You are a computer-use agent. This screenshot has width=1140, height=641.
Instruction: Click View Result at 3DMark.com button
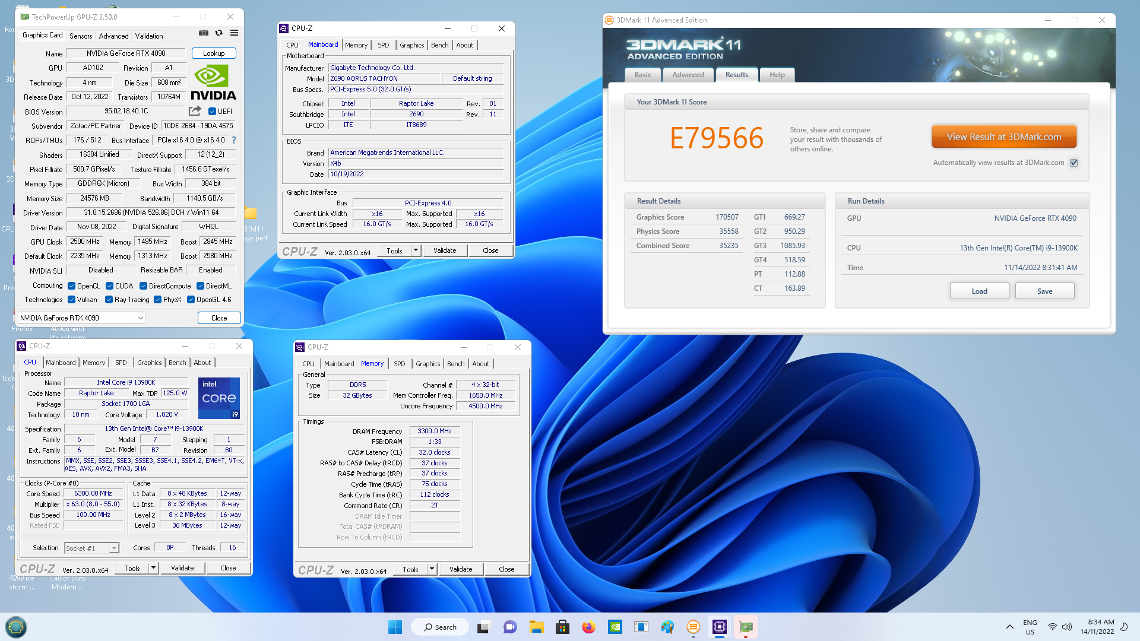pos(1003,137)
